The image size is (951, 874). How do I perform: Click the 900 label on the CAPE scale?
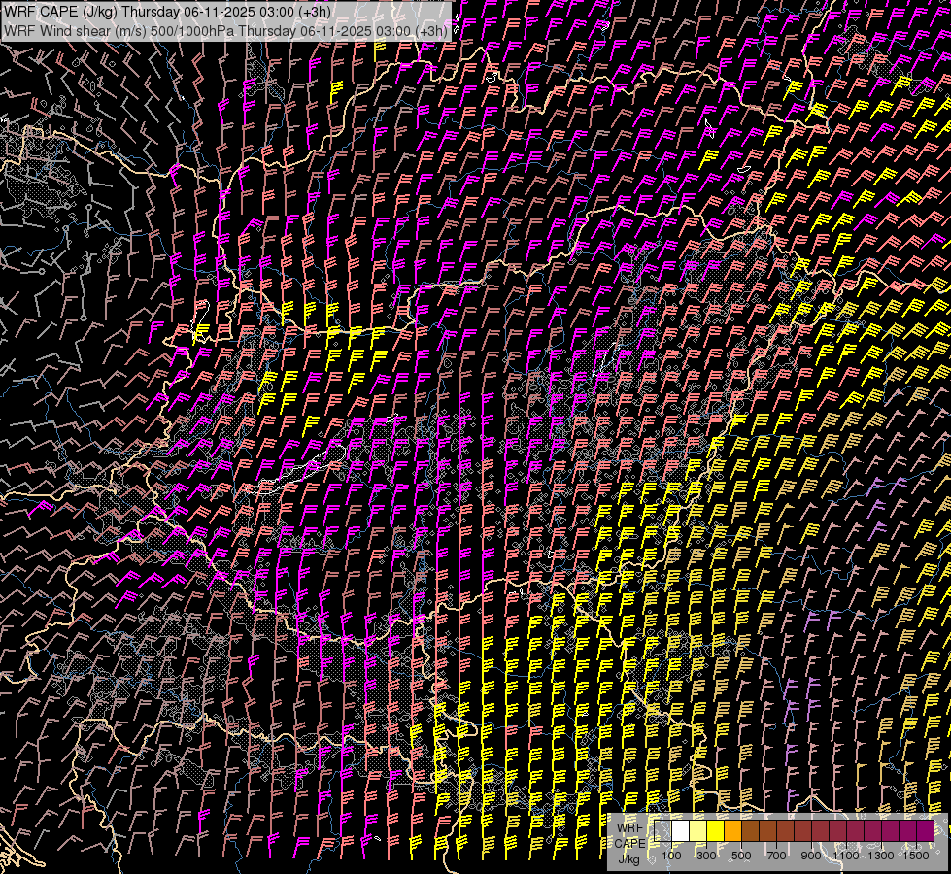click(811, 856)
